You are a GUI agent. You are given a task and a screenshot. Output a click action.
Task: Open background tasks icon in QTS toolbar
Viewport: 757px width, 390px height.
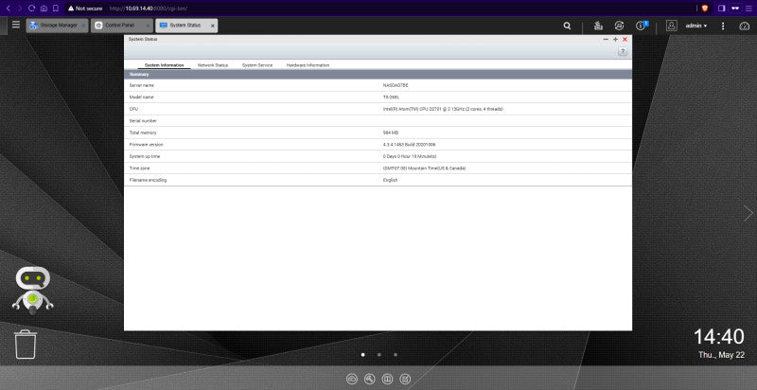point(598,27)
